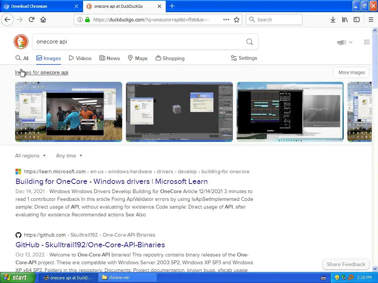
Task: Click the DuckDuckGo duck logo
Action: coord(21,42)
